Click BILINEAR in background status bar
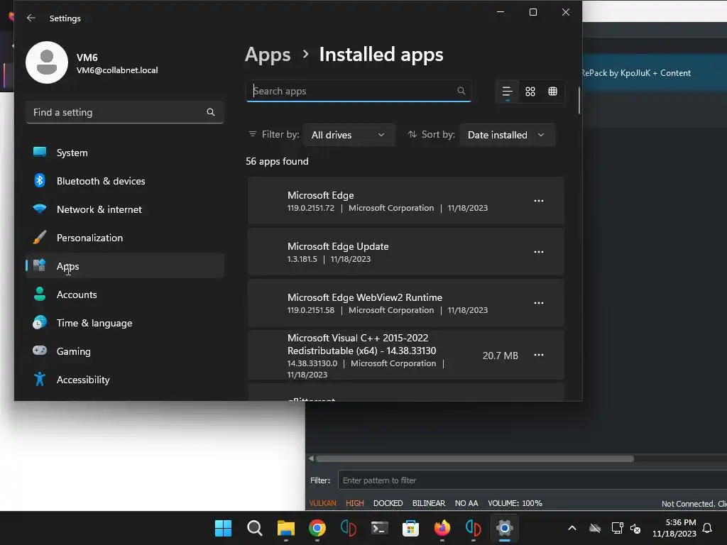This screenshot has height=545, width=727. point(428,503)
